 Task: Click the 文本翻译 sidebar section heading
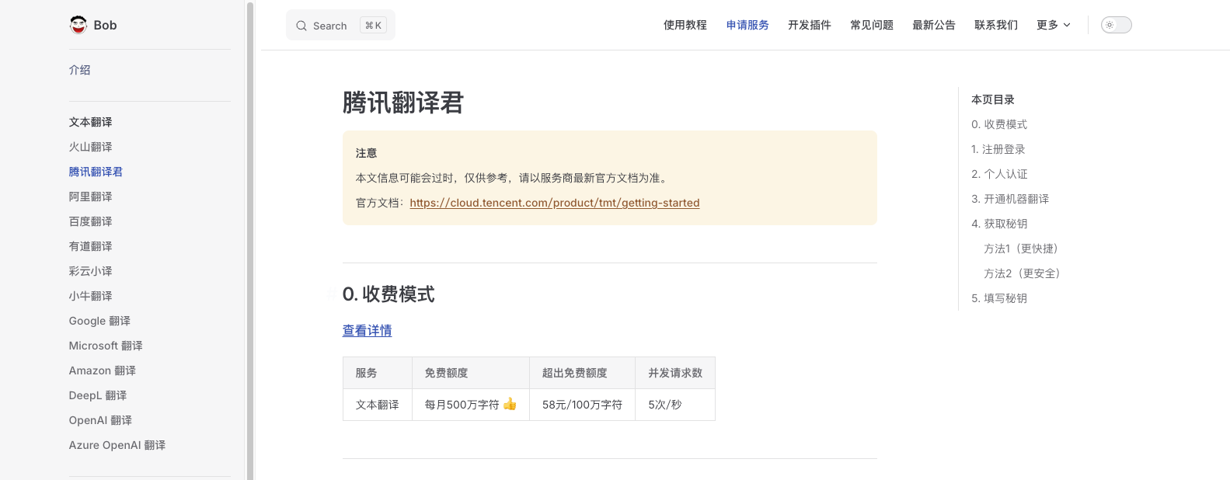90,122
